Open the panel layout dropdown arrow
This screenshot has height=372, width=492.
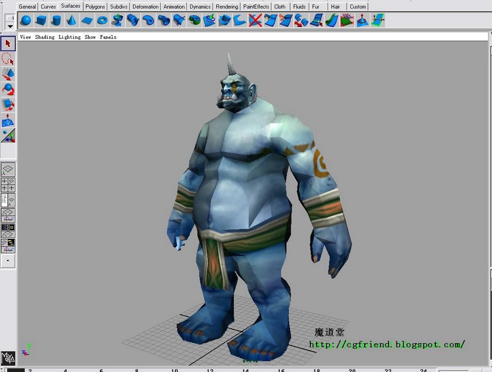pyautogui.click(x=8, y=260)
